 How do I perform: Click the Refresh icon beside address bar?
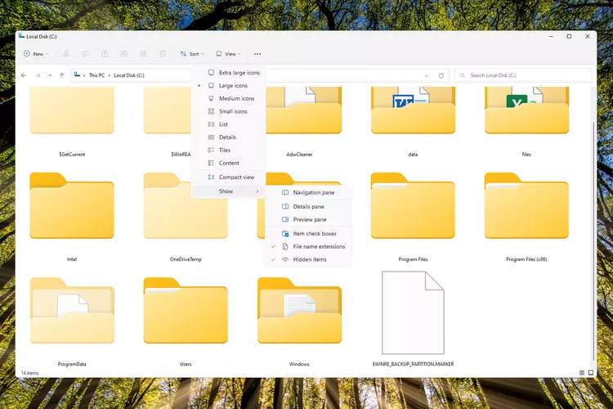click(x=441, y=75)
